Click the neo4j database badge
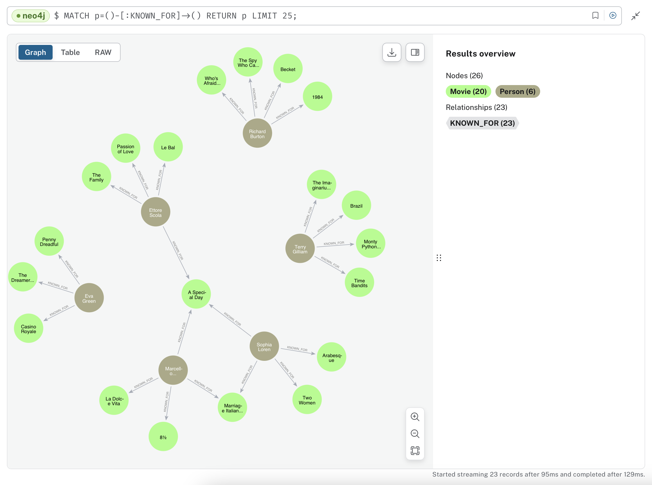The image size is (652, 485). [x=31, y=16]
